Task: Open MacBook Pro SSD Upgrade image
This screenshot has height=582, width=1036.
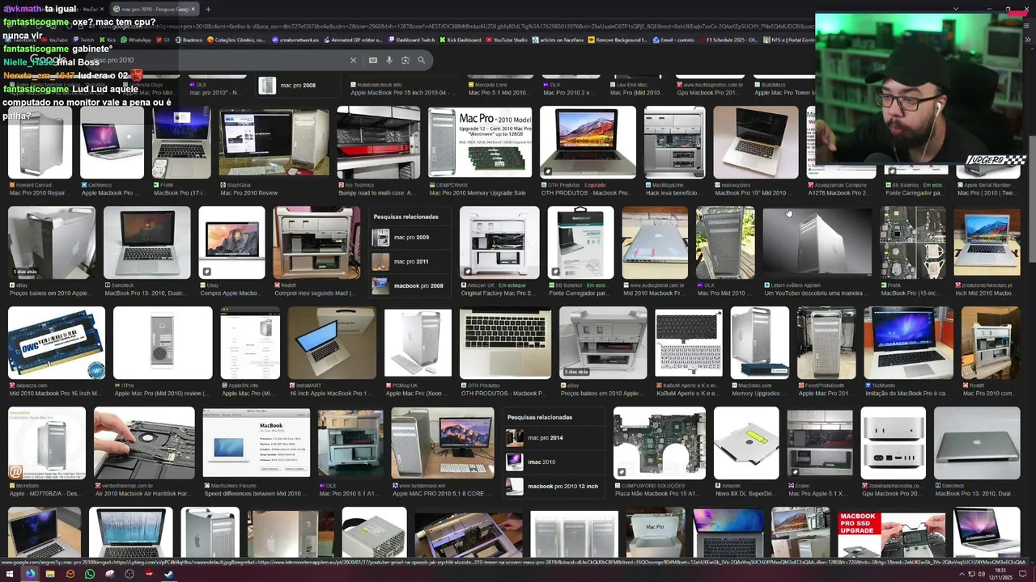Action: point(891,533)
